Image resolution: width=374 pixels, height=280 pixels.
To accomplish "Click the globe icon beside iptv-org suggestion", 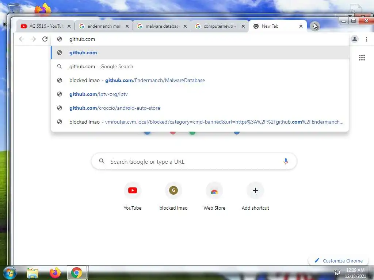I will 60,94.
